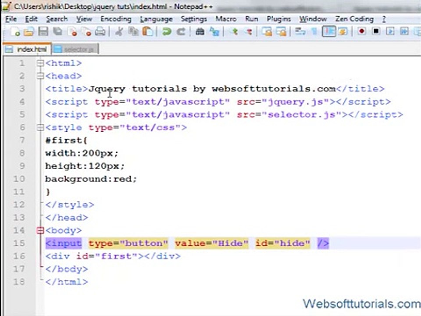Click the Zoom Out toolbar icon

coord(249,32)
